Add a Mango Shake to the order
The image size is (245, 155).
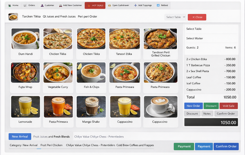pyautogui.click(x=91, y=111)
